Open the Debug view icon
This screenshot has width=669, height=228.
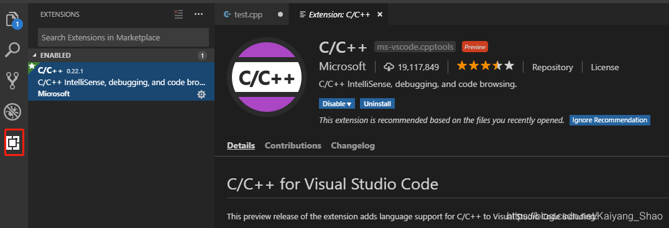point(13,112)
